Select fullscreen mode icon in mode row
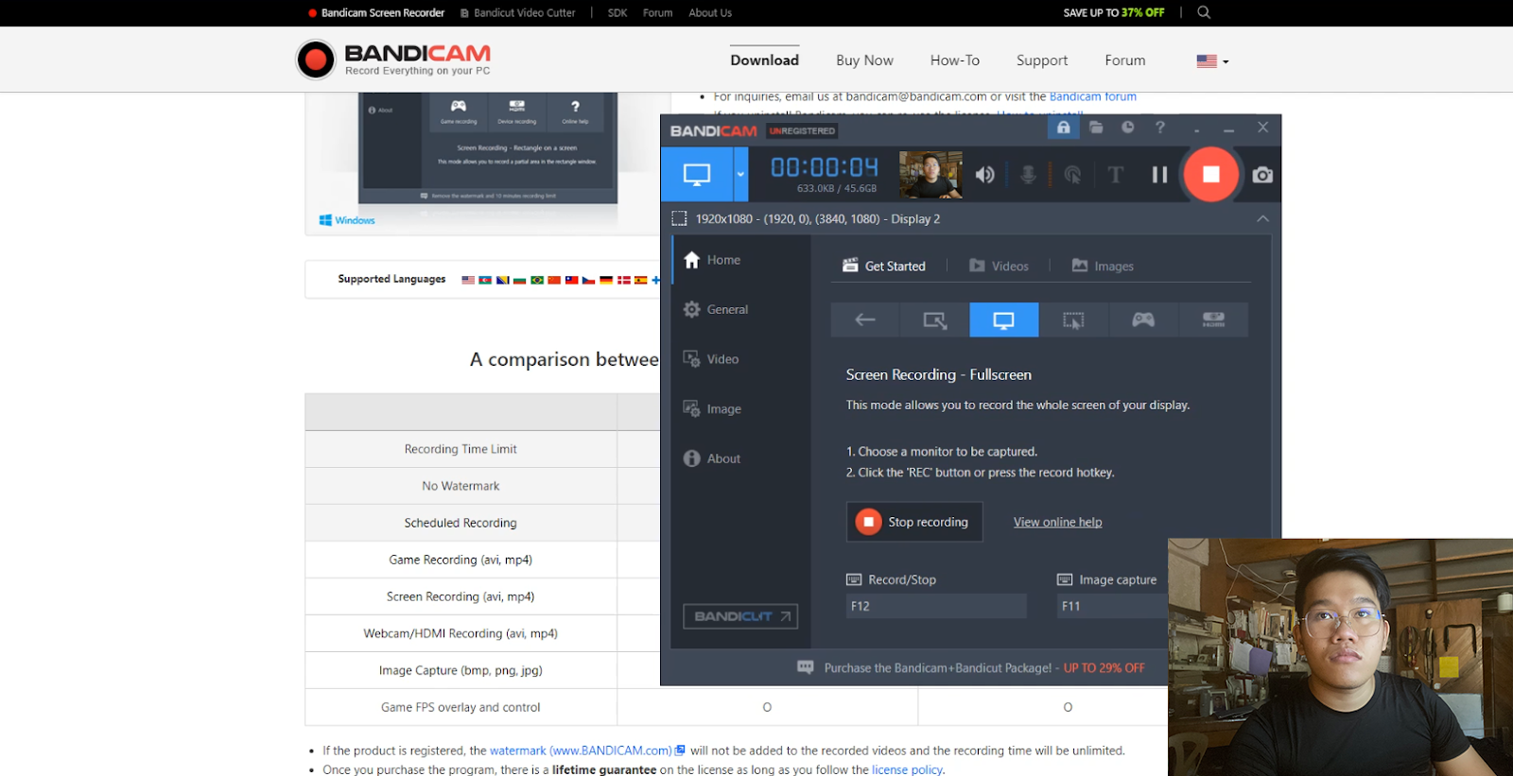1513x776 pixels. 1004,319
